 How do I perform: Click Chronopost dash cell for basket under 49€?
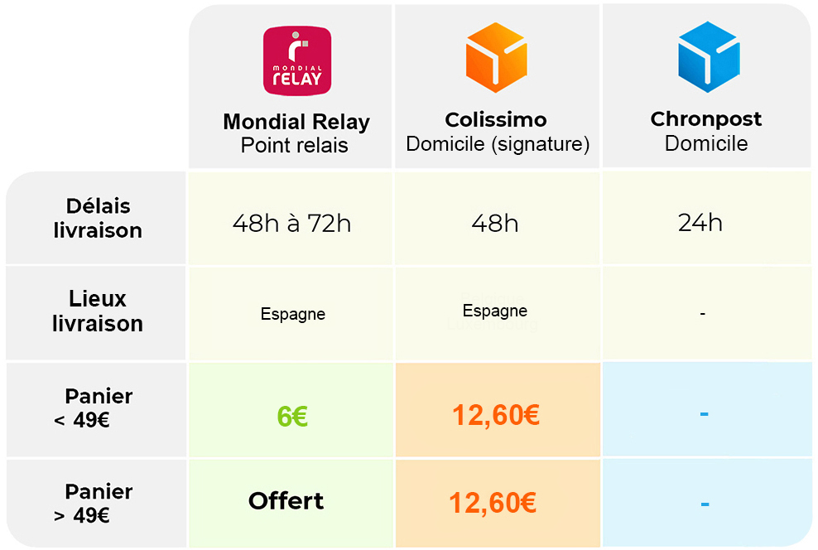point(704,412)
